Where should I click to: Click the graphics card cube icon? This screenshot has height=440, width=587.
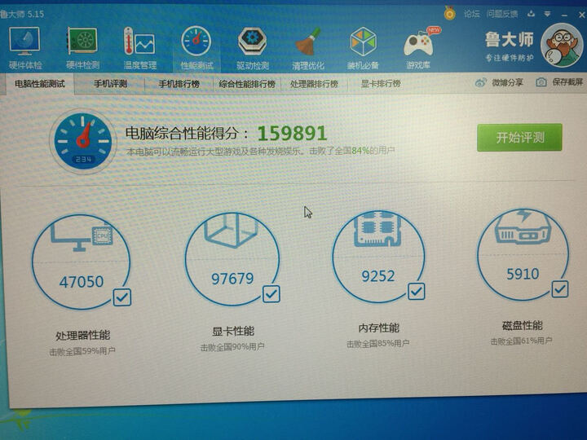pos(232,230)
